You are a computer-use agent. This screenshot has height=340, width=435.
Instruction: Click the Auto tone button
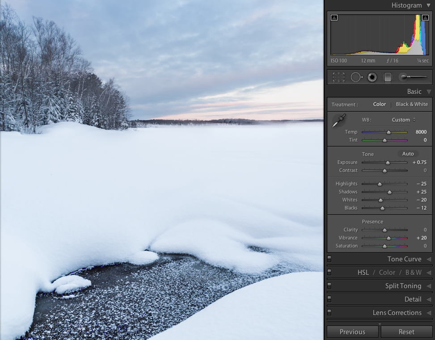coord(408,154)
